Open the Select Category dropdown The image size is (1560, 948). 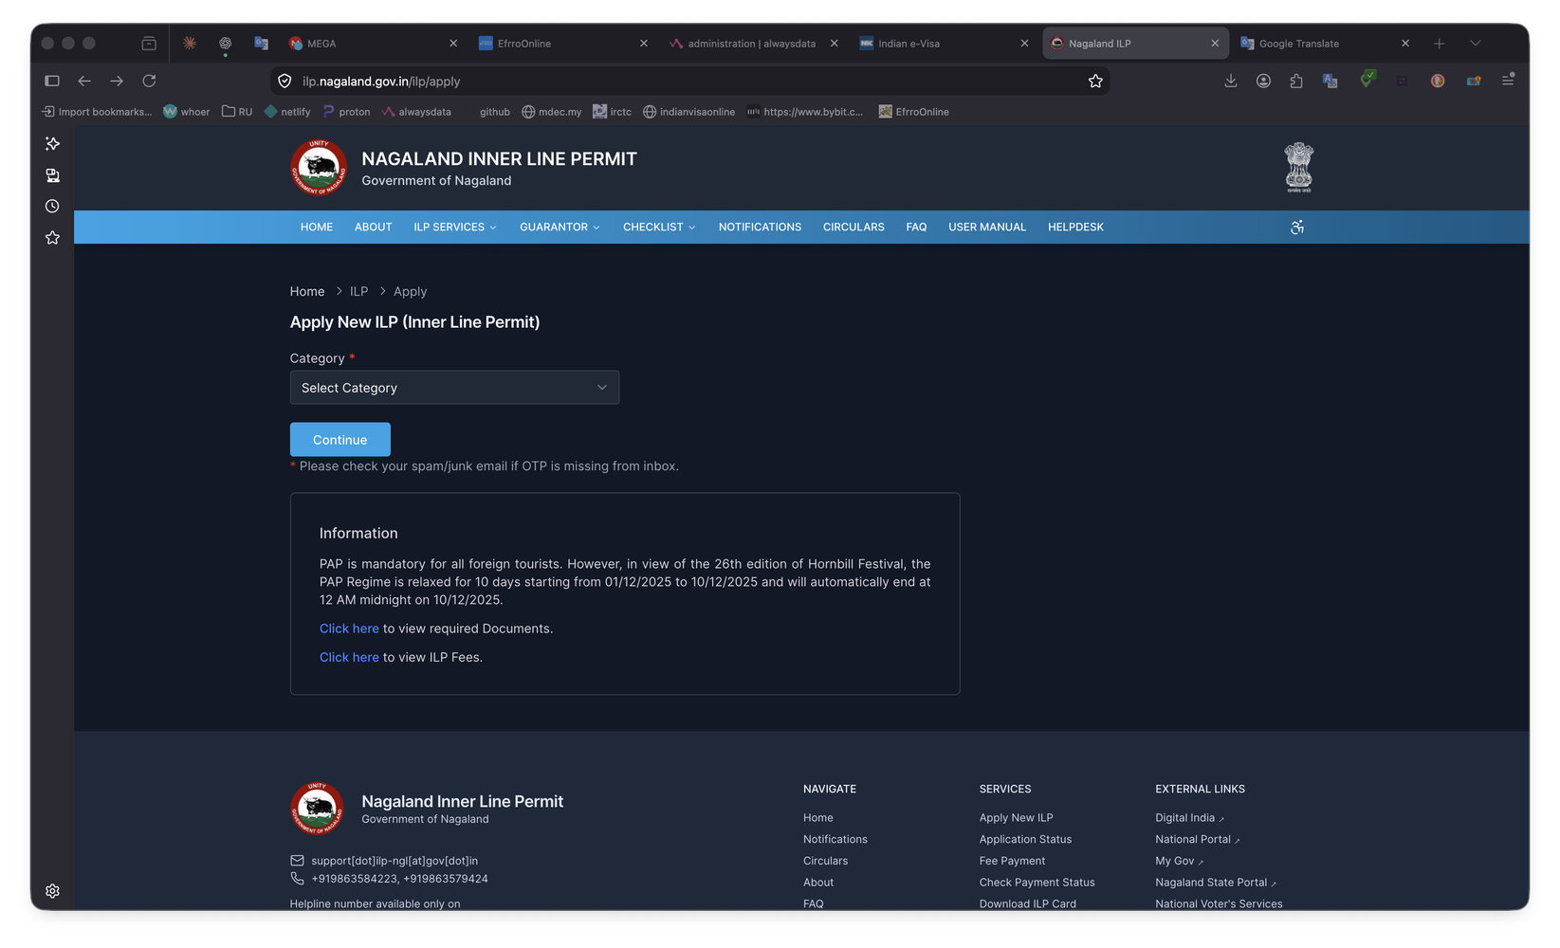tap(454, 388)
